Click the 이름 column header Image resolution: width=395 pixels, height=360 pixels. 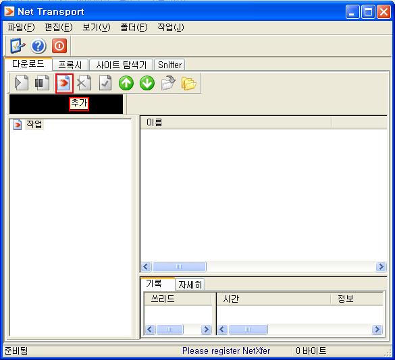tap(236, 123)
